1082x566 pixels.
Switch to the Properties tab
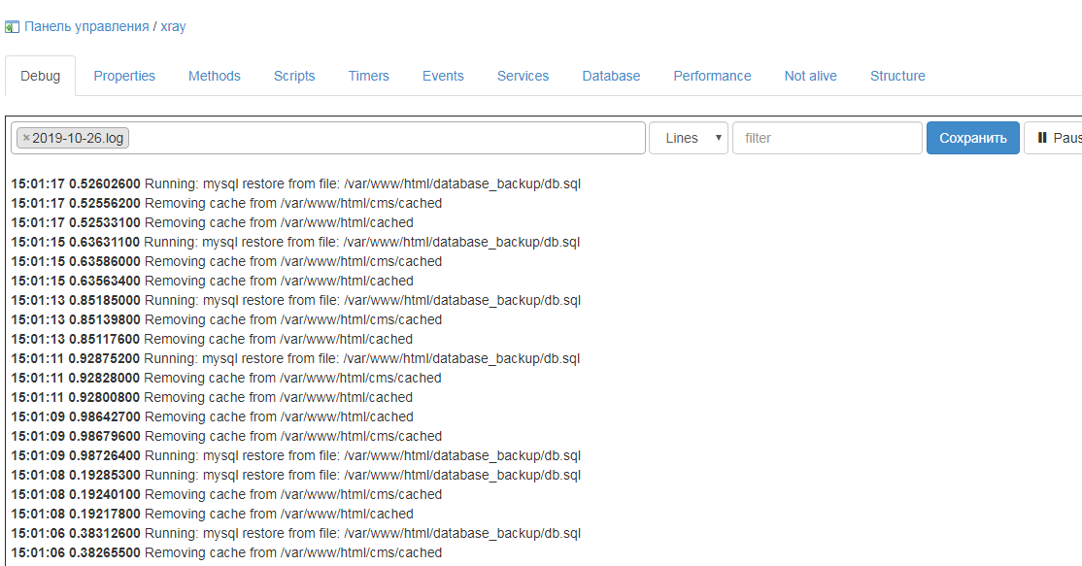coord(124,76)
